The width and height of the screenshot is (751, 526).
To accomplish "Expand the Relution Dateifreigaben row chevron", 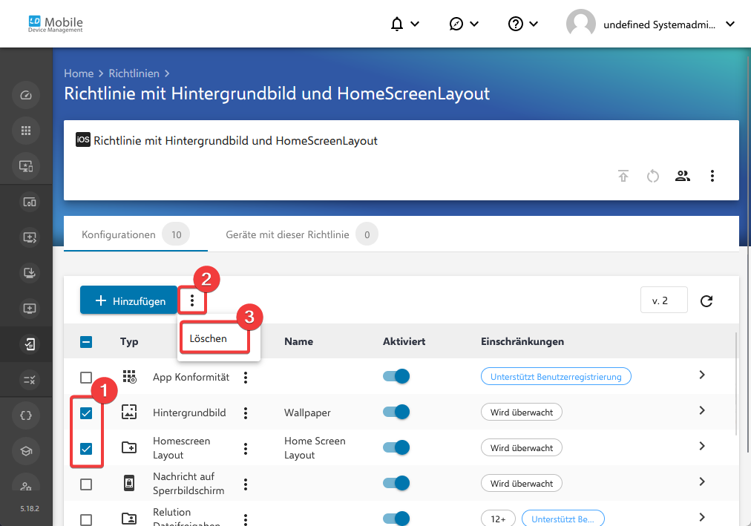I will click(702, 517).
